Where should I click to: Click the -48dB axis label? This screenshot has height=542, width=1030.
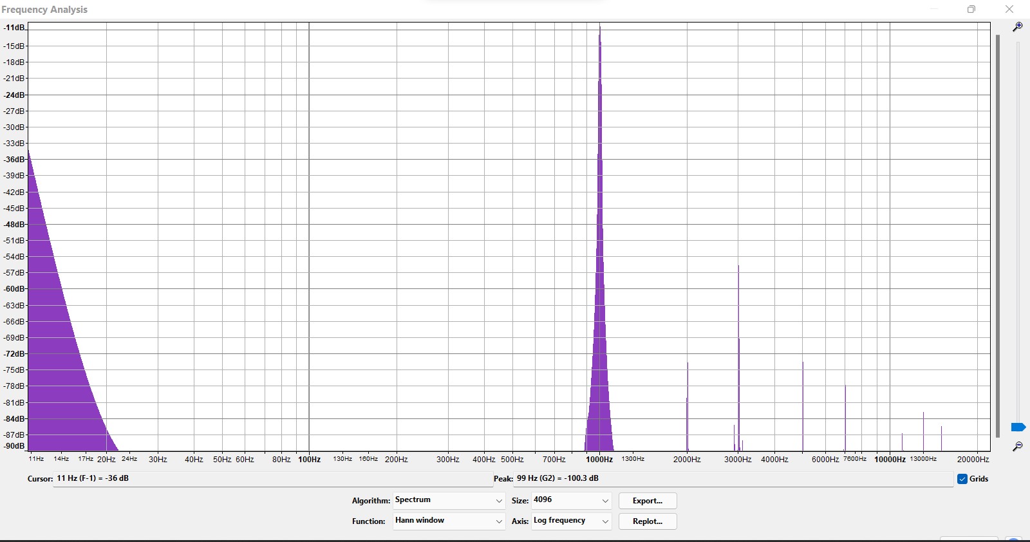[x=14, y=225]
